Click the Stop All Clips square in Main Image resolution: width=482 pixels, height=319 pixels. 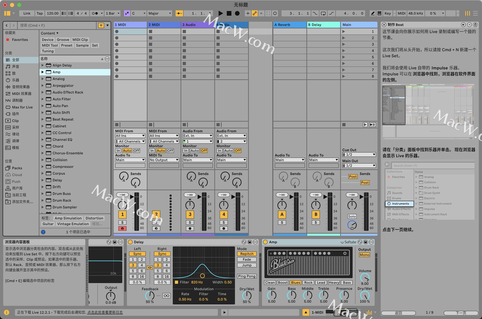click(344, 125)
